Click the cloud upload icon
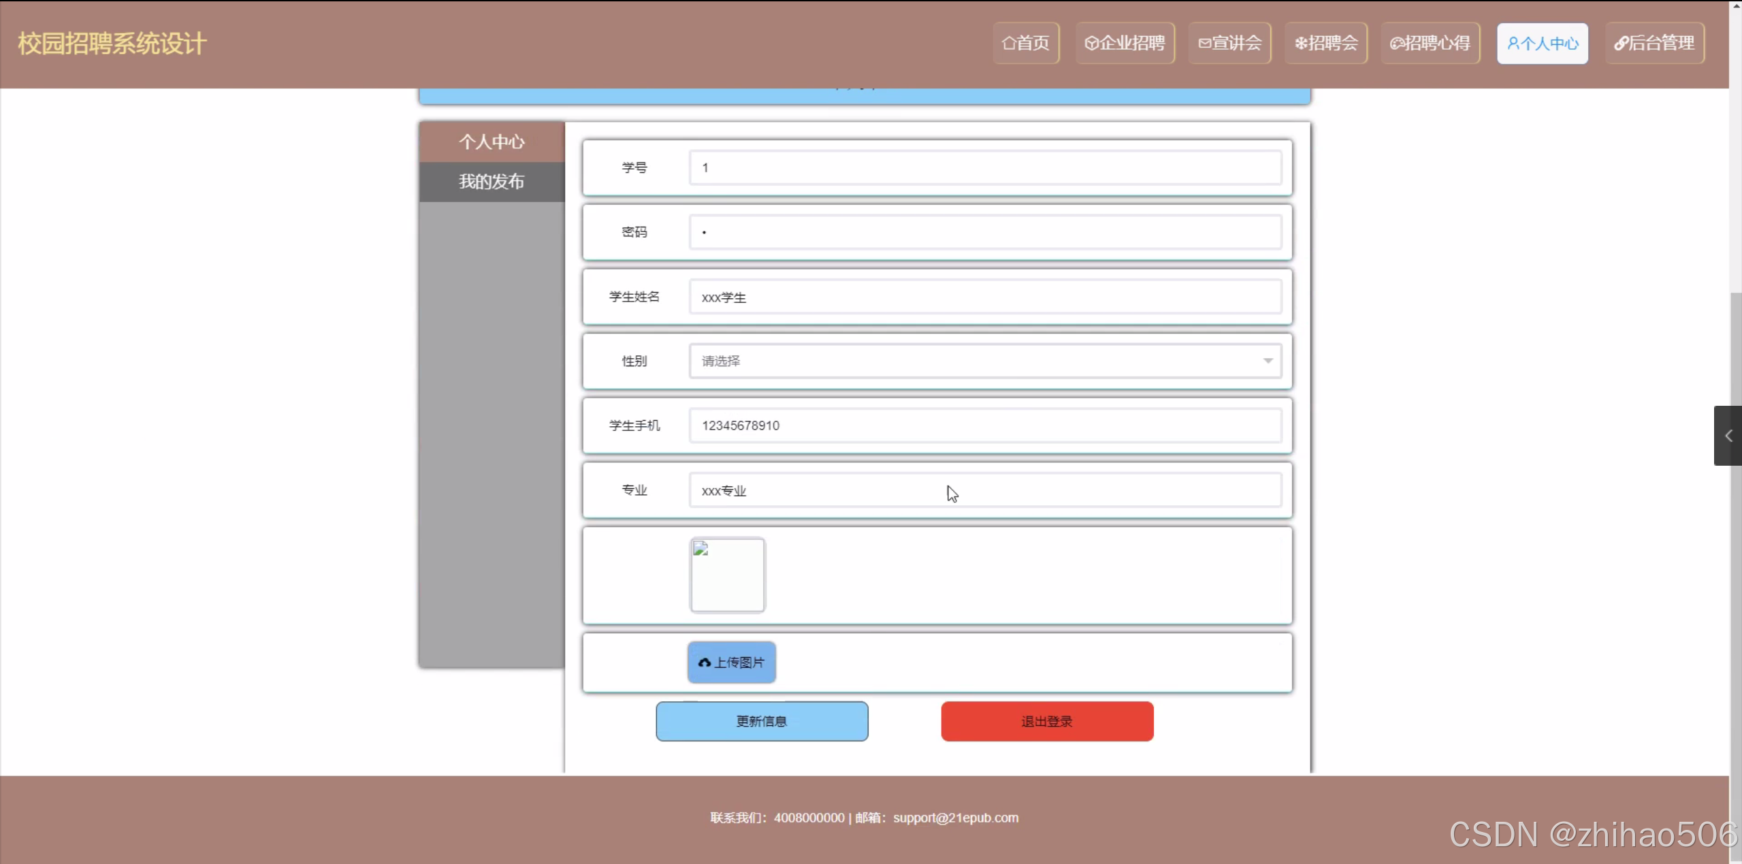The image size is (1742, 864). click(x=705, y=662)
